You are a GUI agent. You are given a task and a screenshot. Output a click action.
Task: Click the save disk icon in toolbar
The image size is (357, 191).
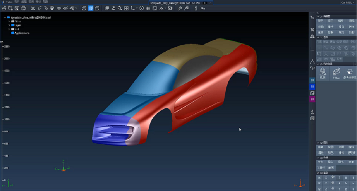17,8
